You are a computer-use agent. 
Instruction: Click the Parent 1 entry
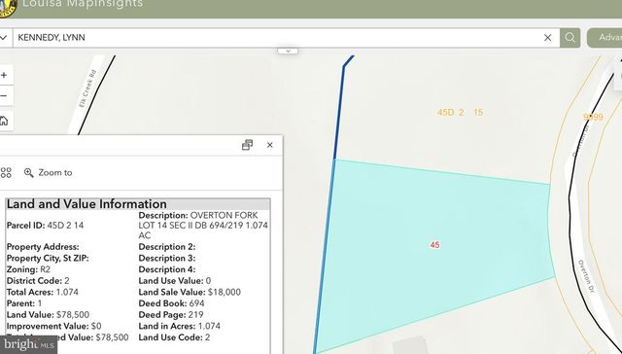[x=24, y=303]
